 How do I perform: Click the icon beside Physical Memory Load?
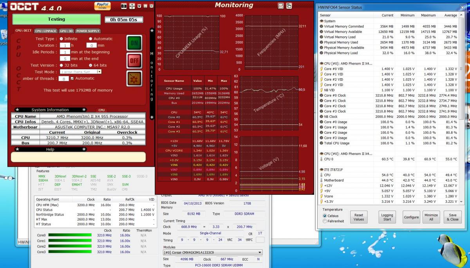point(321,53)
